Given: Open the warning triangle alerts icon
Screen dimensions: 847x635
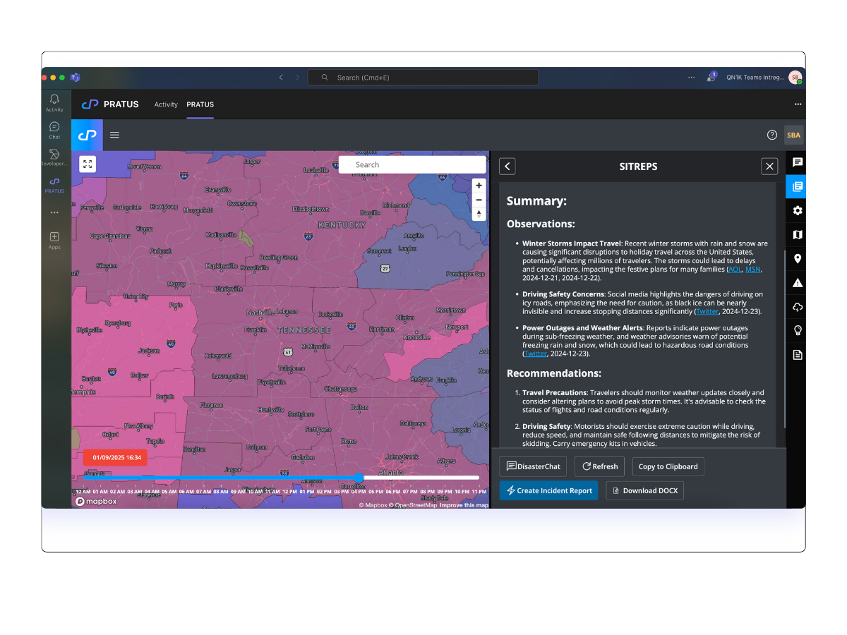Looking at the screenshot, I should 797,283.
